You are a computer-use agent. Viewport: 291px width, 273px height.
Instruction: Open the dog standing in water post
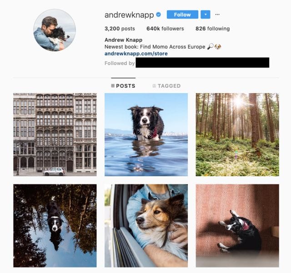[x=146, y=134]
